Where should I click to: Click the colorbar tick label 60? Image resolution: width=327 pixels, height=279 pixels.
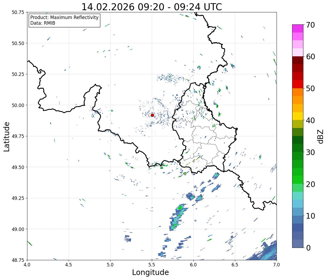[x=310, y=57]
